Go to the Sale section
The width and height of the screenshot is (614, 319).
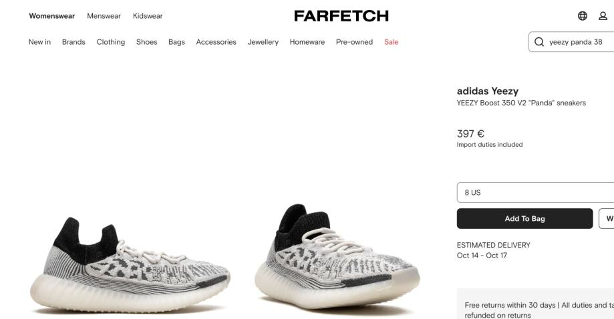tap(392, 42)
